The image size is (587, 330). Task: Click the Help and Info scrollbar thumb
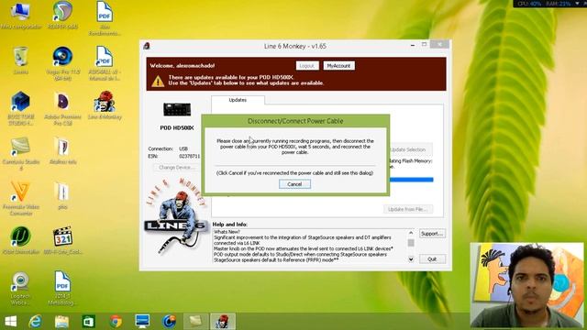point(411,243)
